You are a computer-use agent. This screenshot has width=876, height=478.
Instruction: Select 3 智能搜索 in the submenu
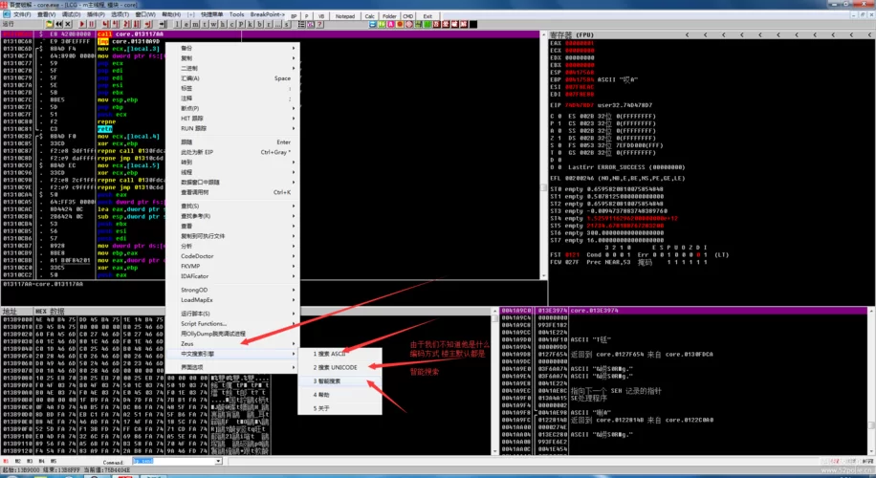[339, 380]
